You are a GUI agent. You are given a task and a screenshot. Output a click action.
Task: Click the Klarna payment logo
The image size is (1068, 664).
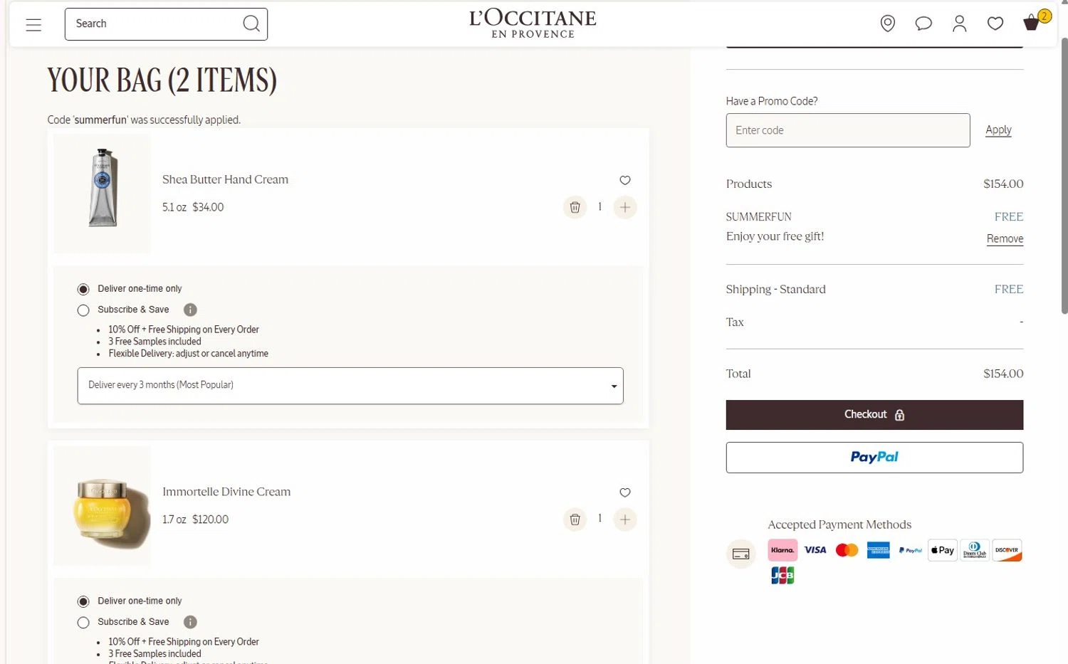click(x=782, y=550)
